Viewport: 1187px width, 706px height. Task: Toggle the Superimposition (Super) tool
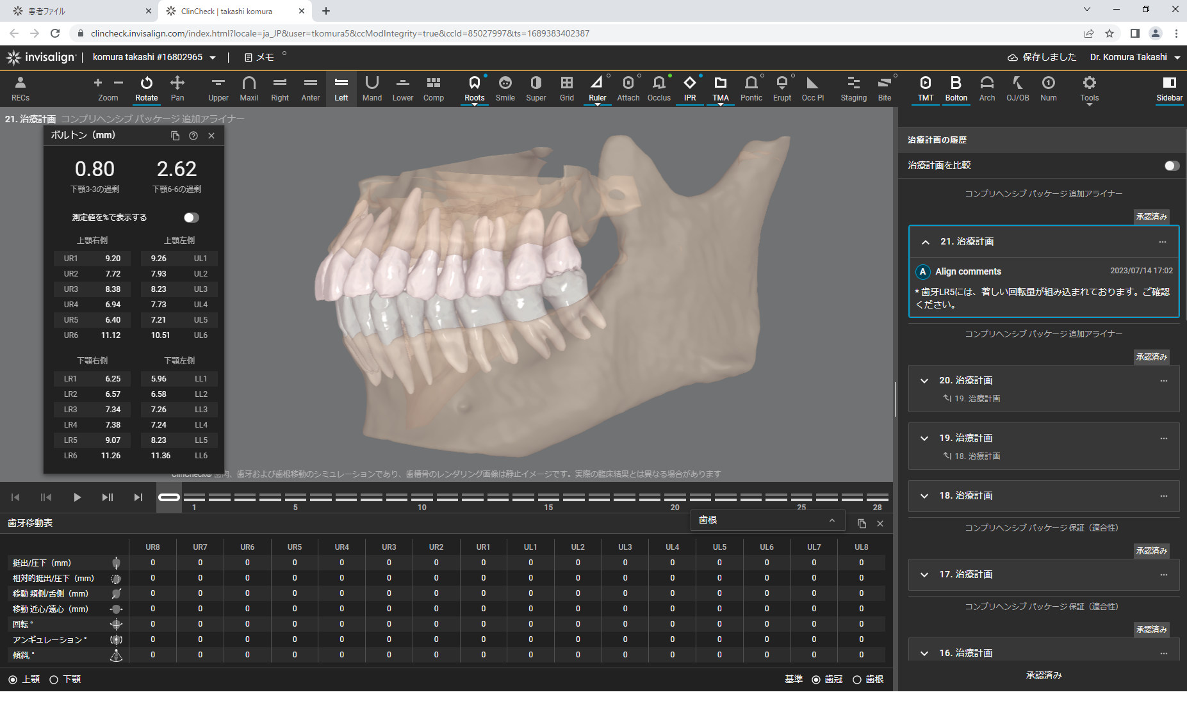click(536, 88)
